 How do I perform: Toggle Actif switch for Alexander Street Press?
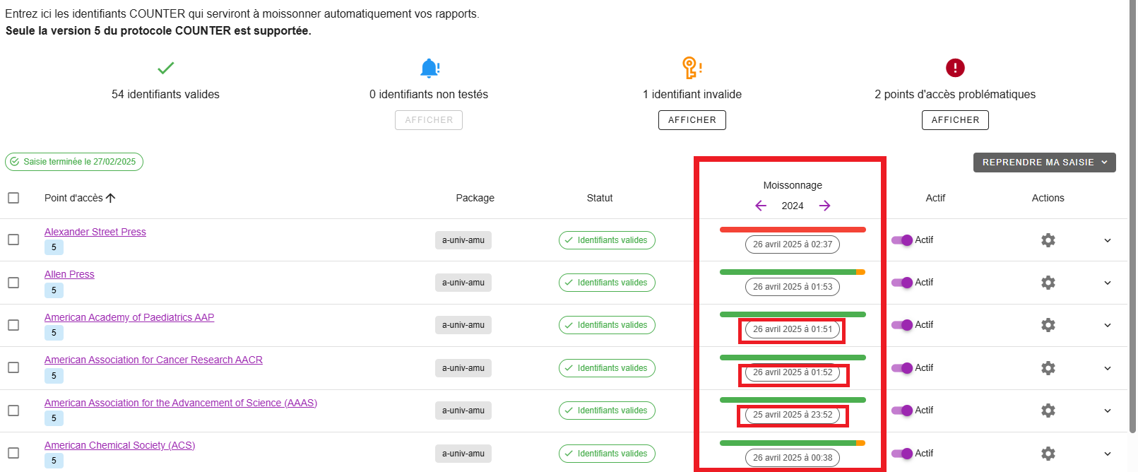tap(902, 240)
